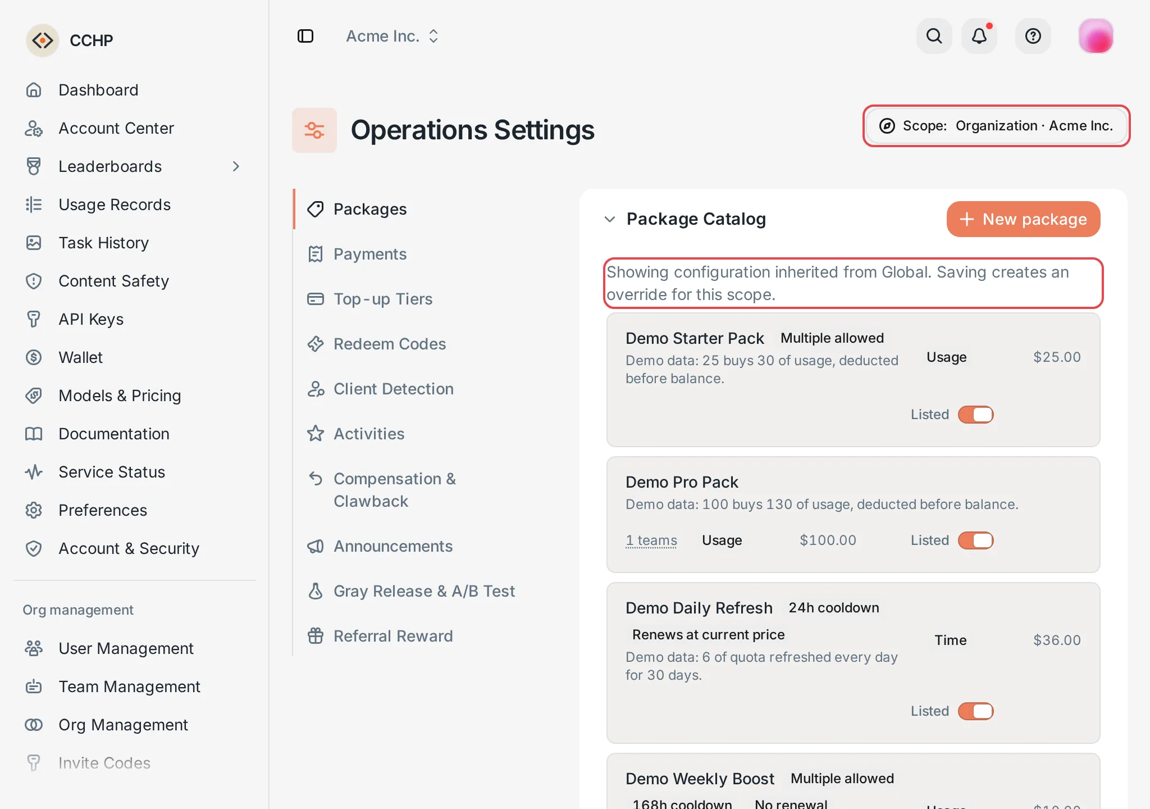Open Invite Codes
The height and width of the screenshot is (809, 1150).
pyautogui.click(x=135, y=763)
